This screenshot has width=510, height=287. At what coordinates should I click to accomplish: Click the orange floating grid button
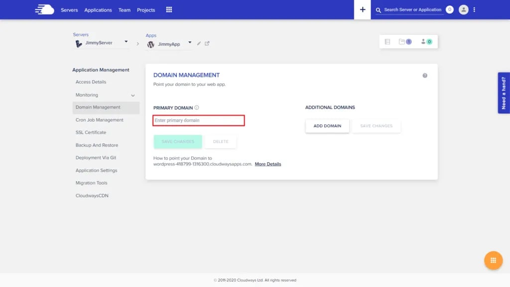click(493, 260)
